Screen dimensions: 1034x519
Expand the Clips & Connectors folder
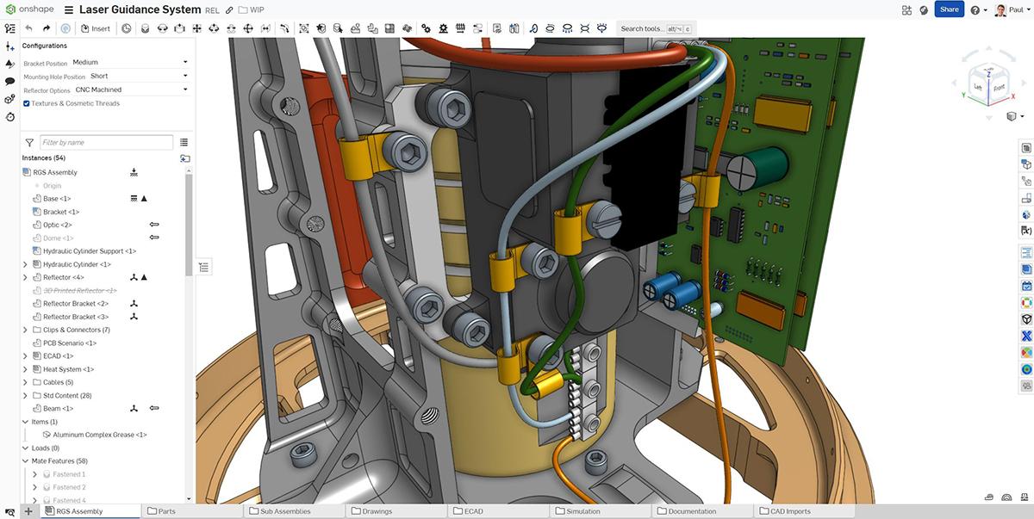(24, 330)
